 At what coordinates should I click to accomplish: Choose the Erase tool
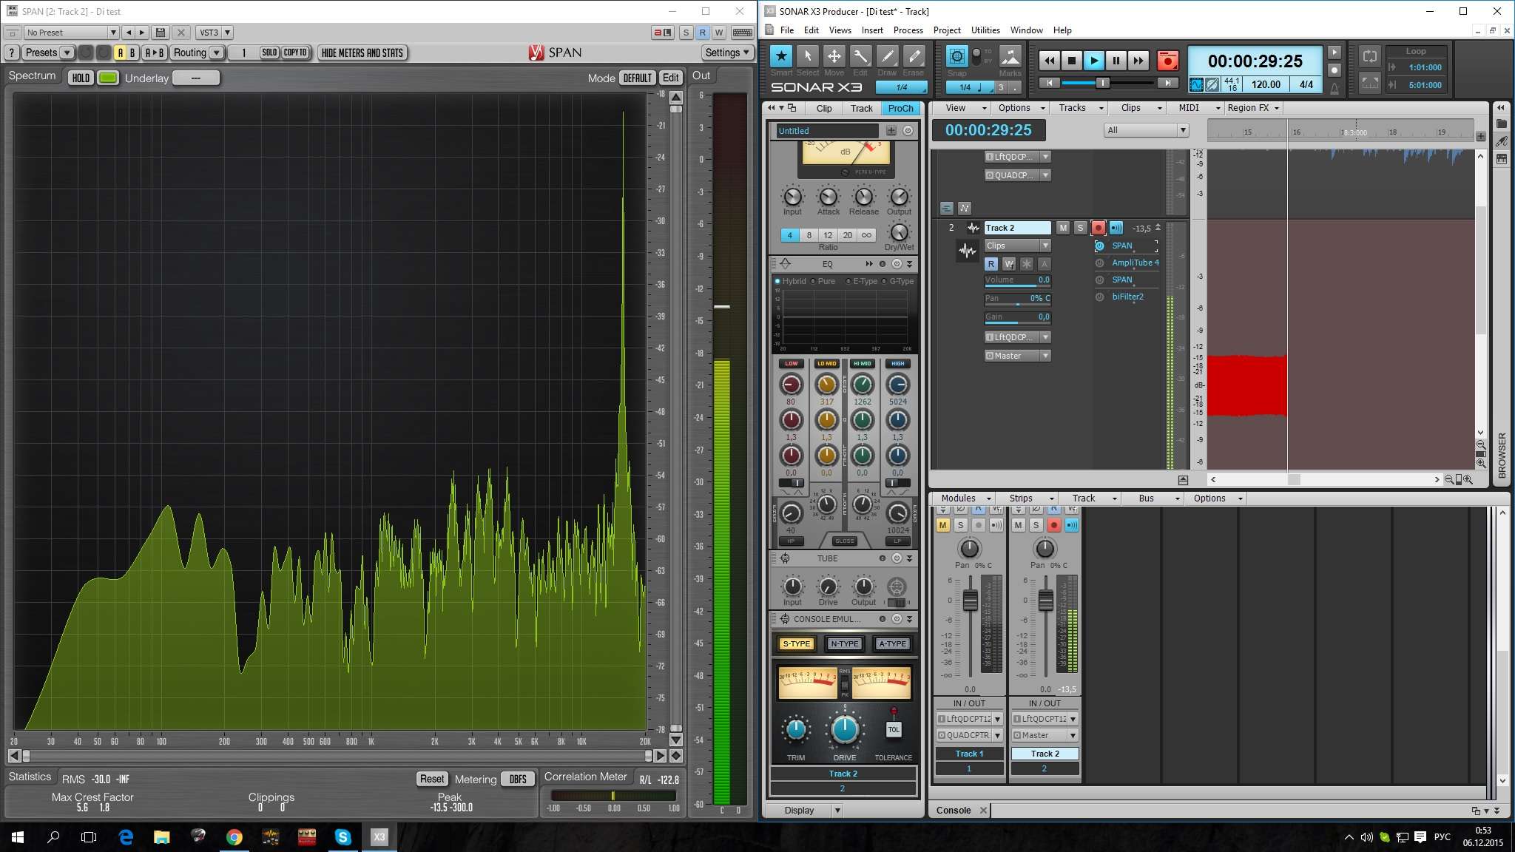[x=914, y=56]
